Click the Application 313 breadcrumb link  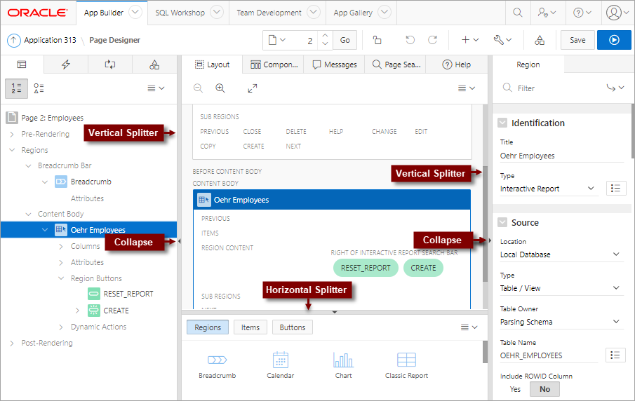pyautogui.click(x=50, y=40)
